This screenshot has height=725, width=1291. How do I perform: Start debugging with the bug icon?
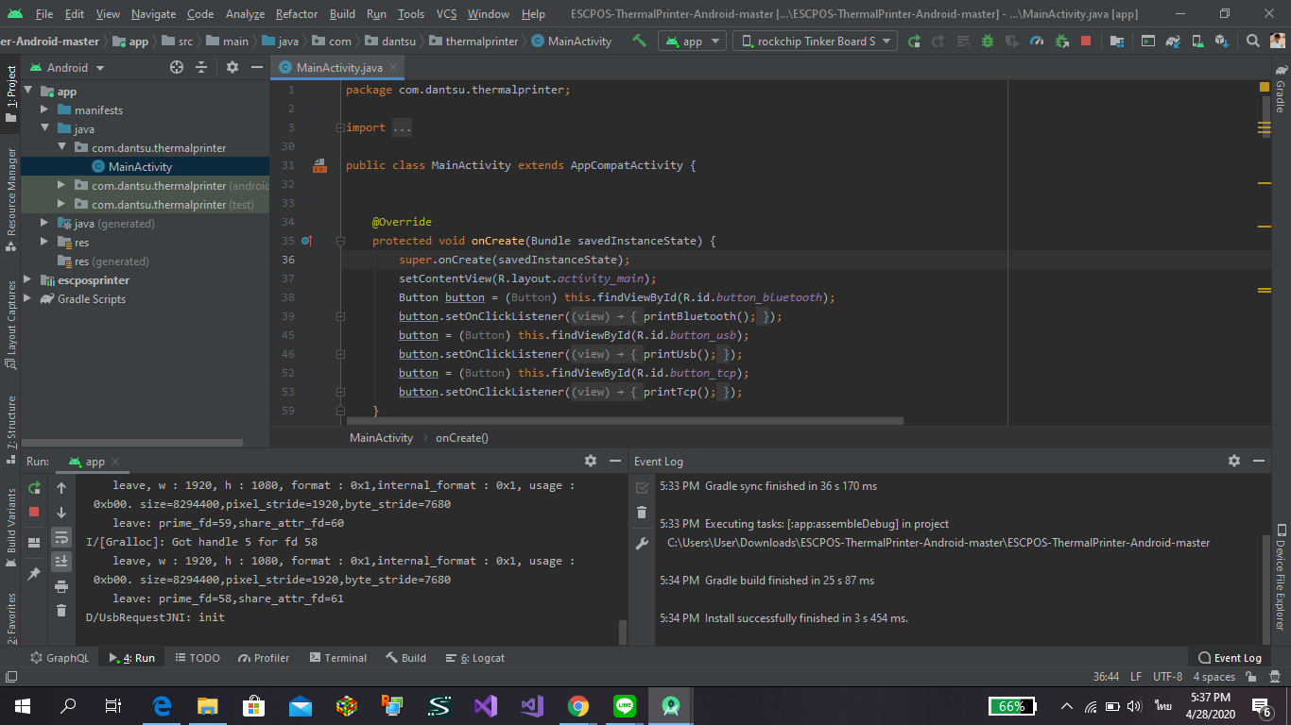click(x=987, y=41)
